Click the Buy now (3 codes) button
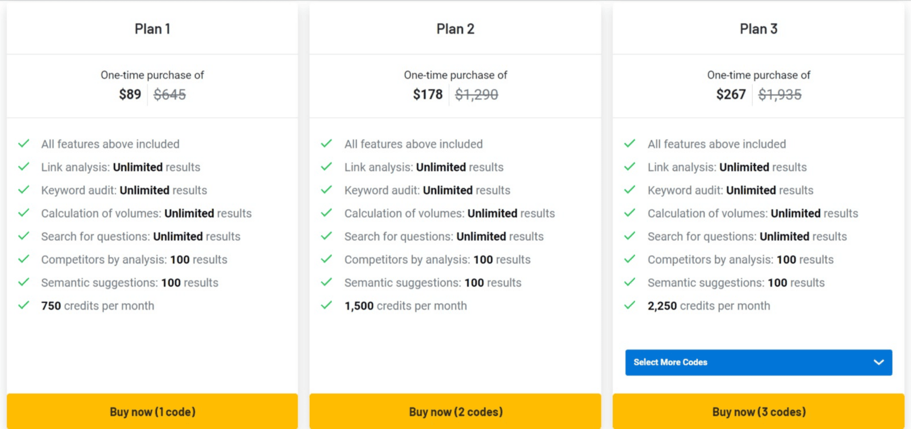 (x=758, y=411)
